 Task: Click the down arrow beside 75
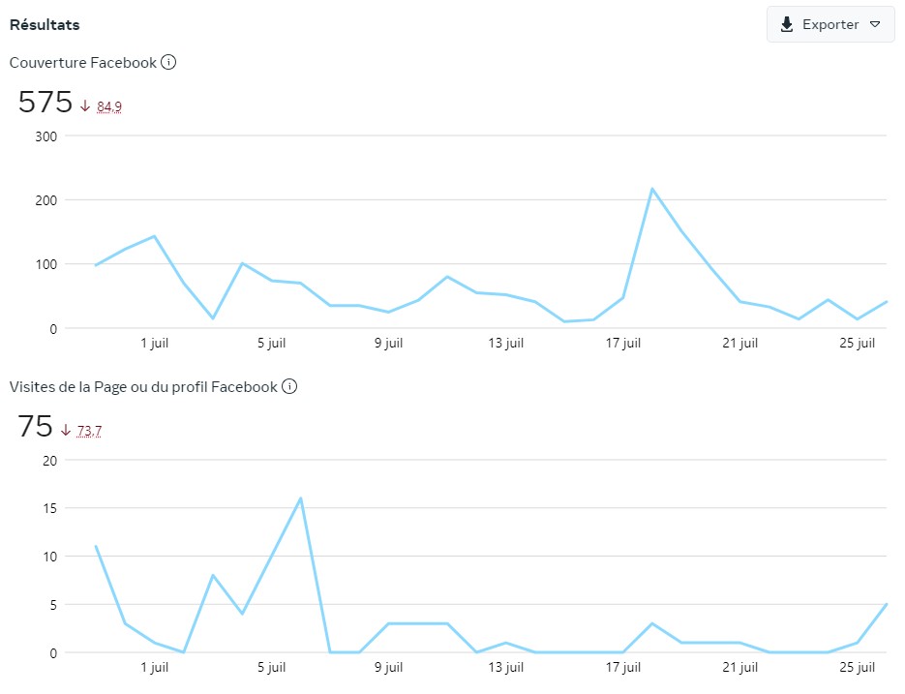pos(66,430)
